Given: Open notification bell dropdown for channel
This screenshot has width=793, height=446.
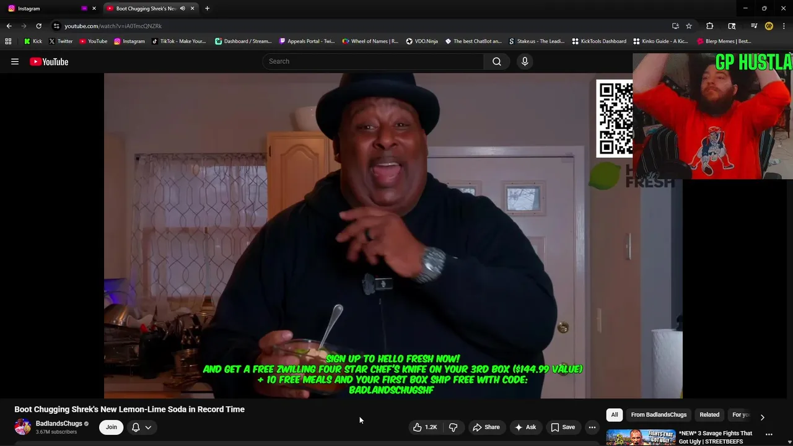Looking at the screenshot, I should [141, 427].
